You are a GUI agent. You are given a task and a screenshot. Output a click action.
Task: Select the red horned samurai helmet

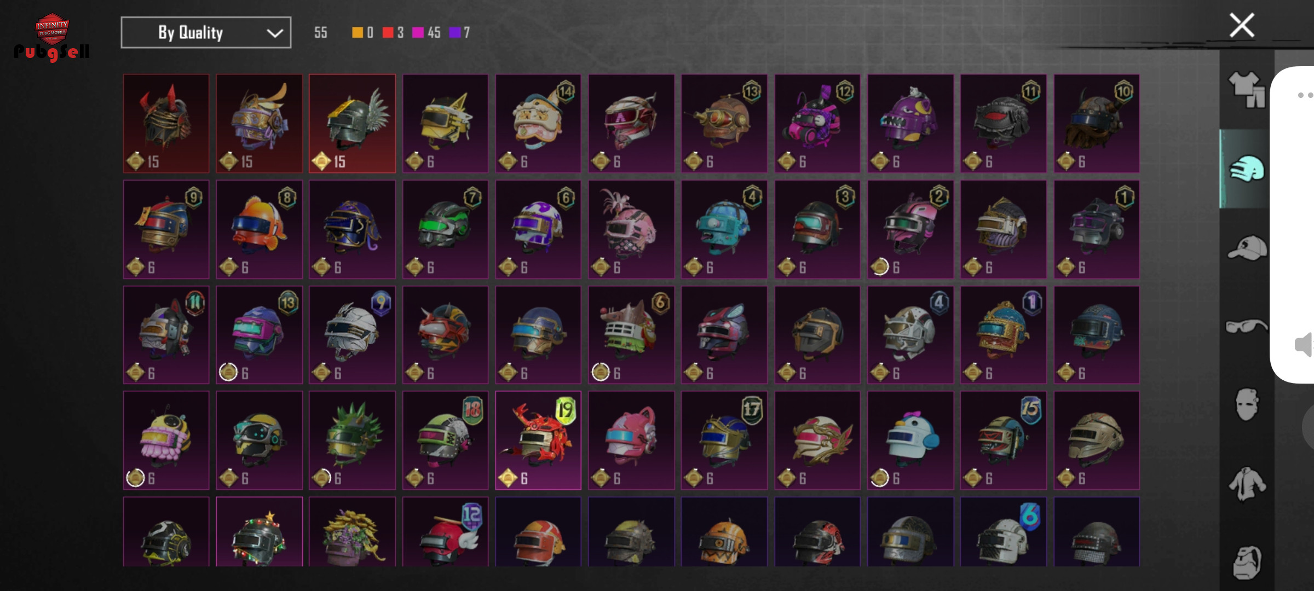pyautogui.click(x=166, y=124)
